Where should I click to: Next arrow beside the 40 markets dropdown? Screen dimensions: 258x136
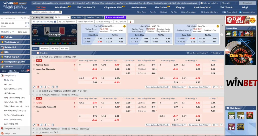pyautogui.click(x=221, y=125)
